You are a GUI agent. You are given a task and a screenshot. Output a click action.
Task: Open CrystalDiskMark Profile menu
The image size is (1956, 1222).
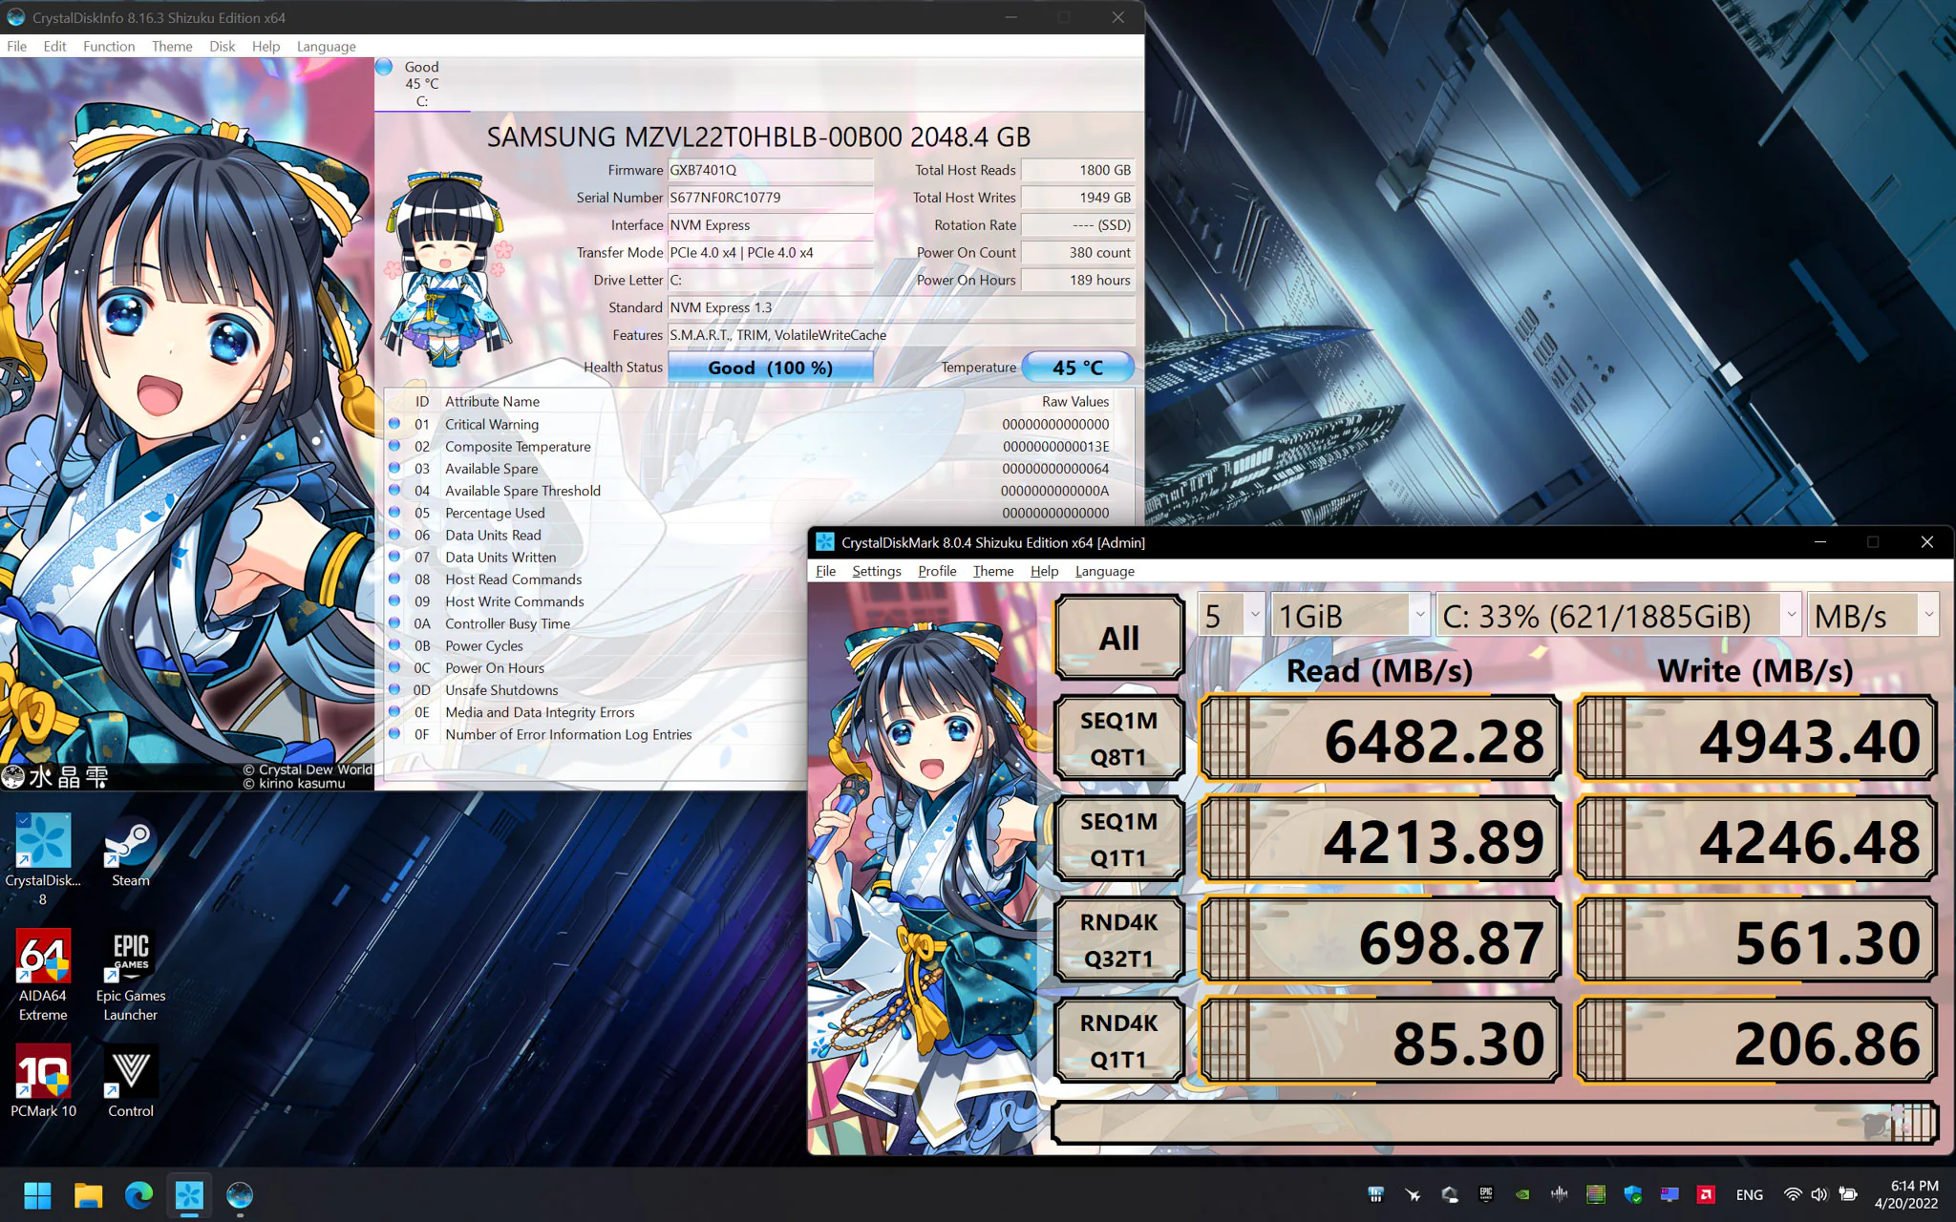point(937,571)
